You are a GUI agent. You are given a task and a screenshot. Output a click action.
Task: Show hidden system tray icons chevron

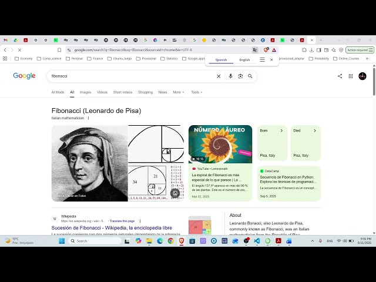[312, 241]
